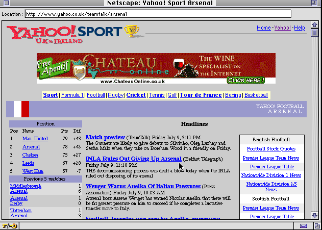Open Middlesbrough in previous matches

pos(26,186)
